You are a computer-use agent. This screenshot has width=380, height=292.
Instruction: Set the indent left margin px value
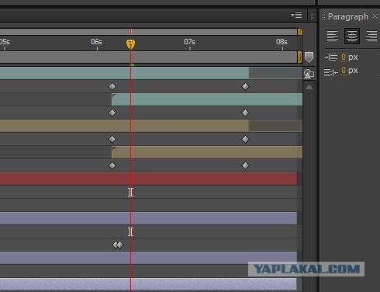coord(344,57)
